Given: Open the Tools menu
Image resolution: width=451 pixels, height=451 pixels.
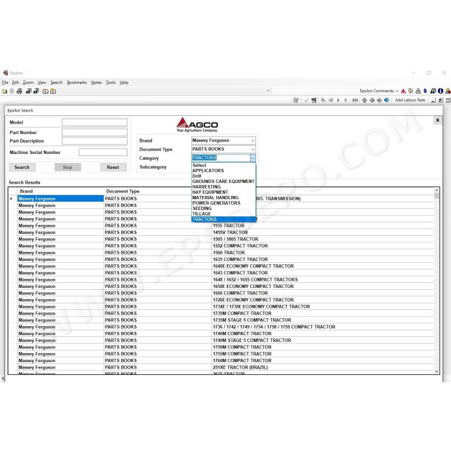Looking at the screenshot, I should [111, 82].
